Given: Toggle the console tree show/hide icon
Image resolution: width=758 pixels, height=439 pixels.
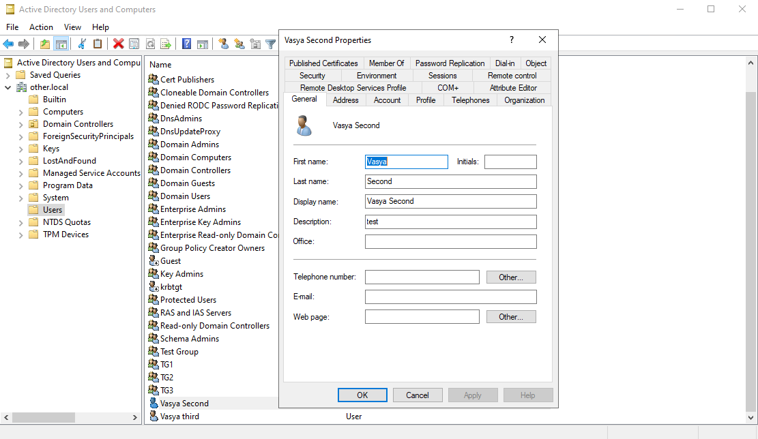Looking at the screenshot, I should pyautogui.click(x=61, y=44).
